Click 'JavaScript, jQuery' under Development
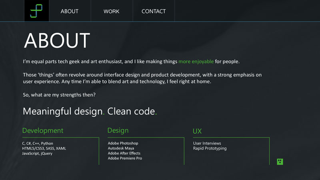Screen dimensions: 320x180 pos(37,153)
